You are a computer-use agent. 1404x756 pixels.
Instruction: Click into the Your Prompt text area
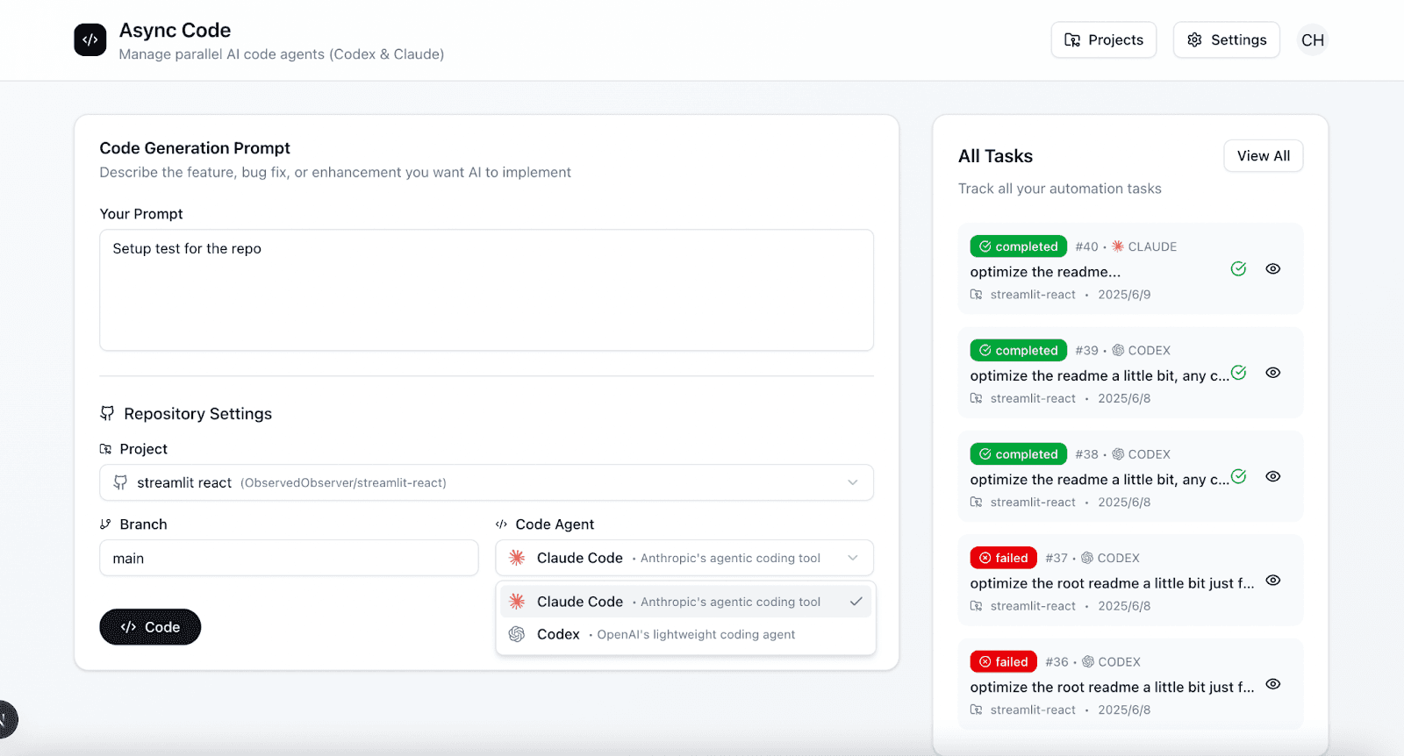click(486, 290)
